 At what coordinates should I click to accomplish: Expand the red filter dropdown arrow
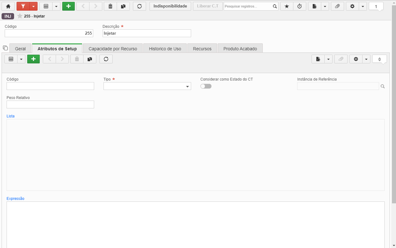coord(33,6)
